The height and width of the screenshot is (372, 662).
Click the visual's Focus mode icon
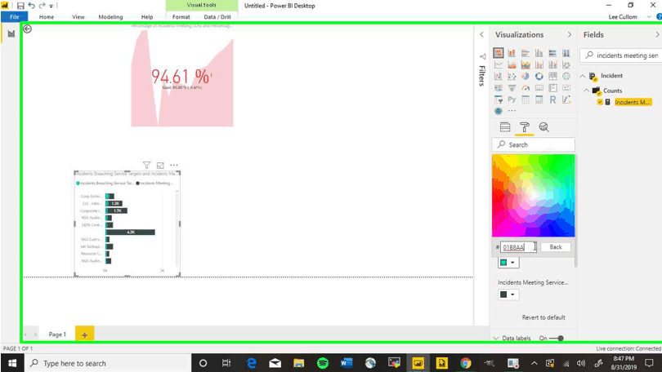point(160,166)
